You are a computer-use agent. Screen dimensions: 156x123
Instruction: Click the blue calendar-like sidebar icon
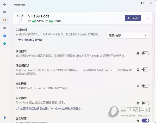5,36
